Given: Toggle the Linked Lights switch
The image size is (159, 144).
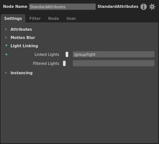Looking at the screenshot, I should click(x=66, y=54).
